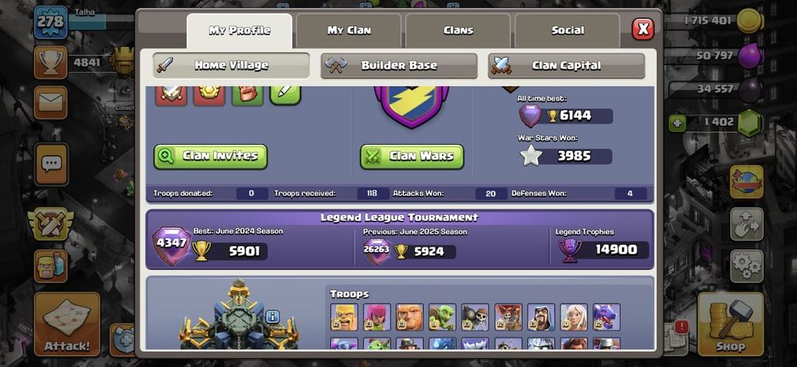
Task: Switch to Builder Base profile view
Action: (398, 66)
